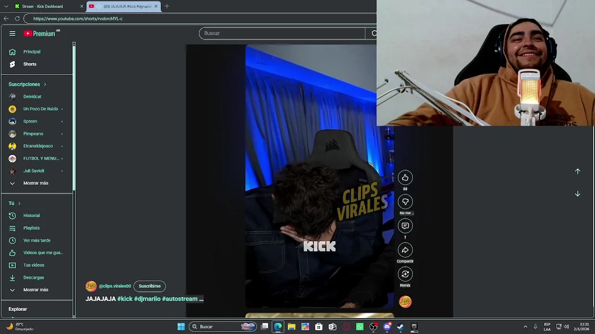Subscribe to clips.virales00 with Suscribirse
This screenshot has width=595, height=334.
click(150, 286)
